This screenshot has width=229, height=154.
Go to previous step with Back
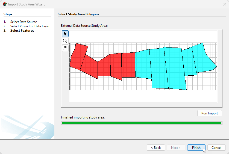[156, 148]
